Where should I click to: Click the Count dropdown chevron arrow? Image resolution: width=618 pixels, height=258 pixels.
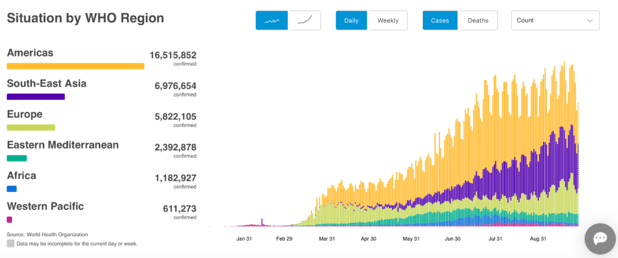click(589, 21)
